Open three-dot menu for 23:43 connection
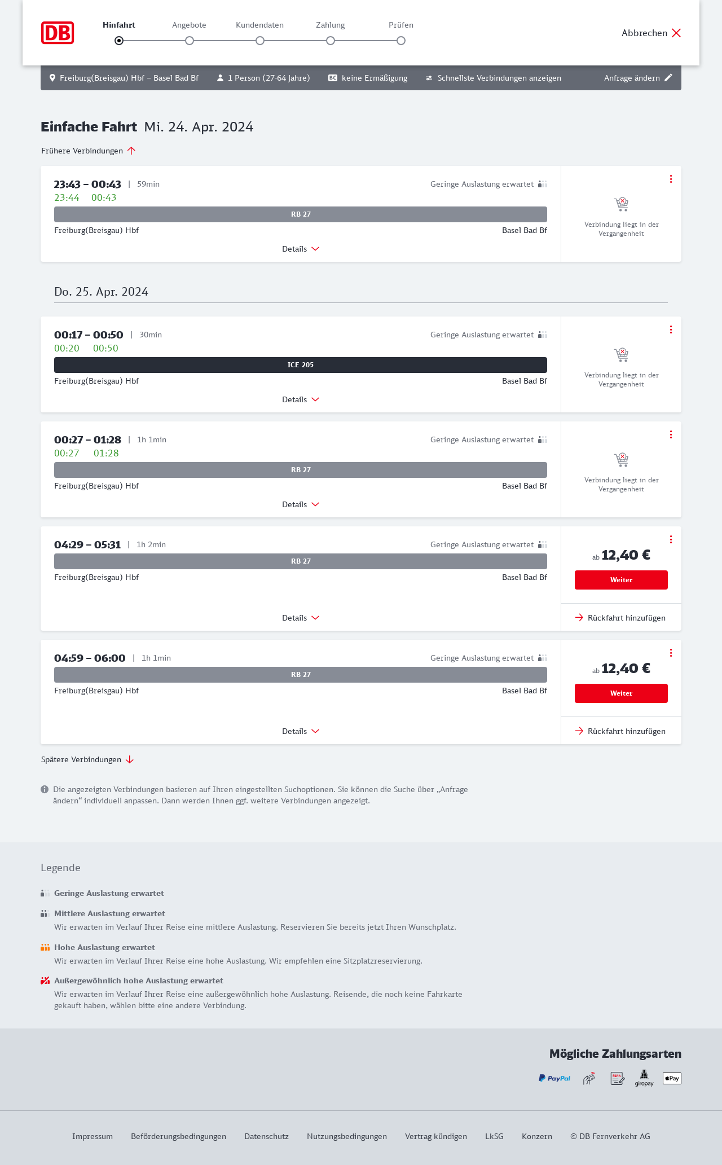This screenshot has height=1165, width=722. pyautogui.click(x=671, y=179)
